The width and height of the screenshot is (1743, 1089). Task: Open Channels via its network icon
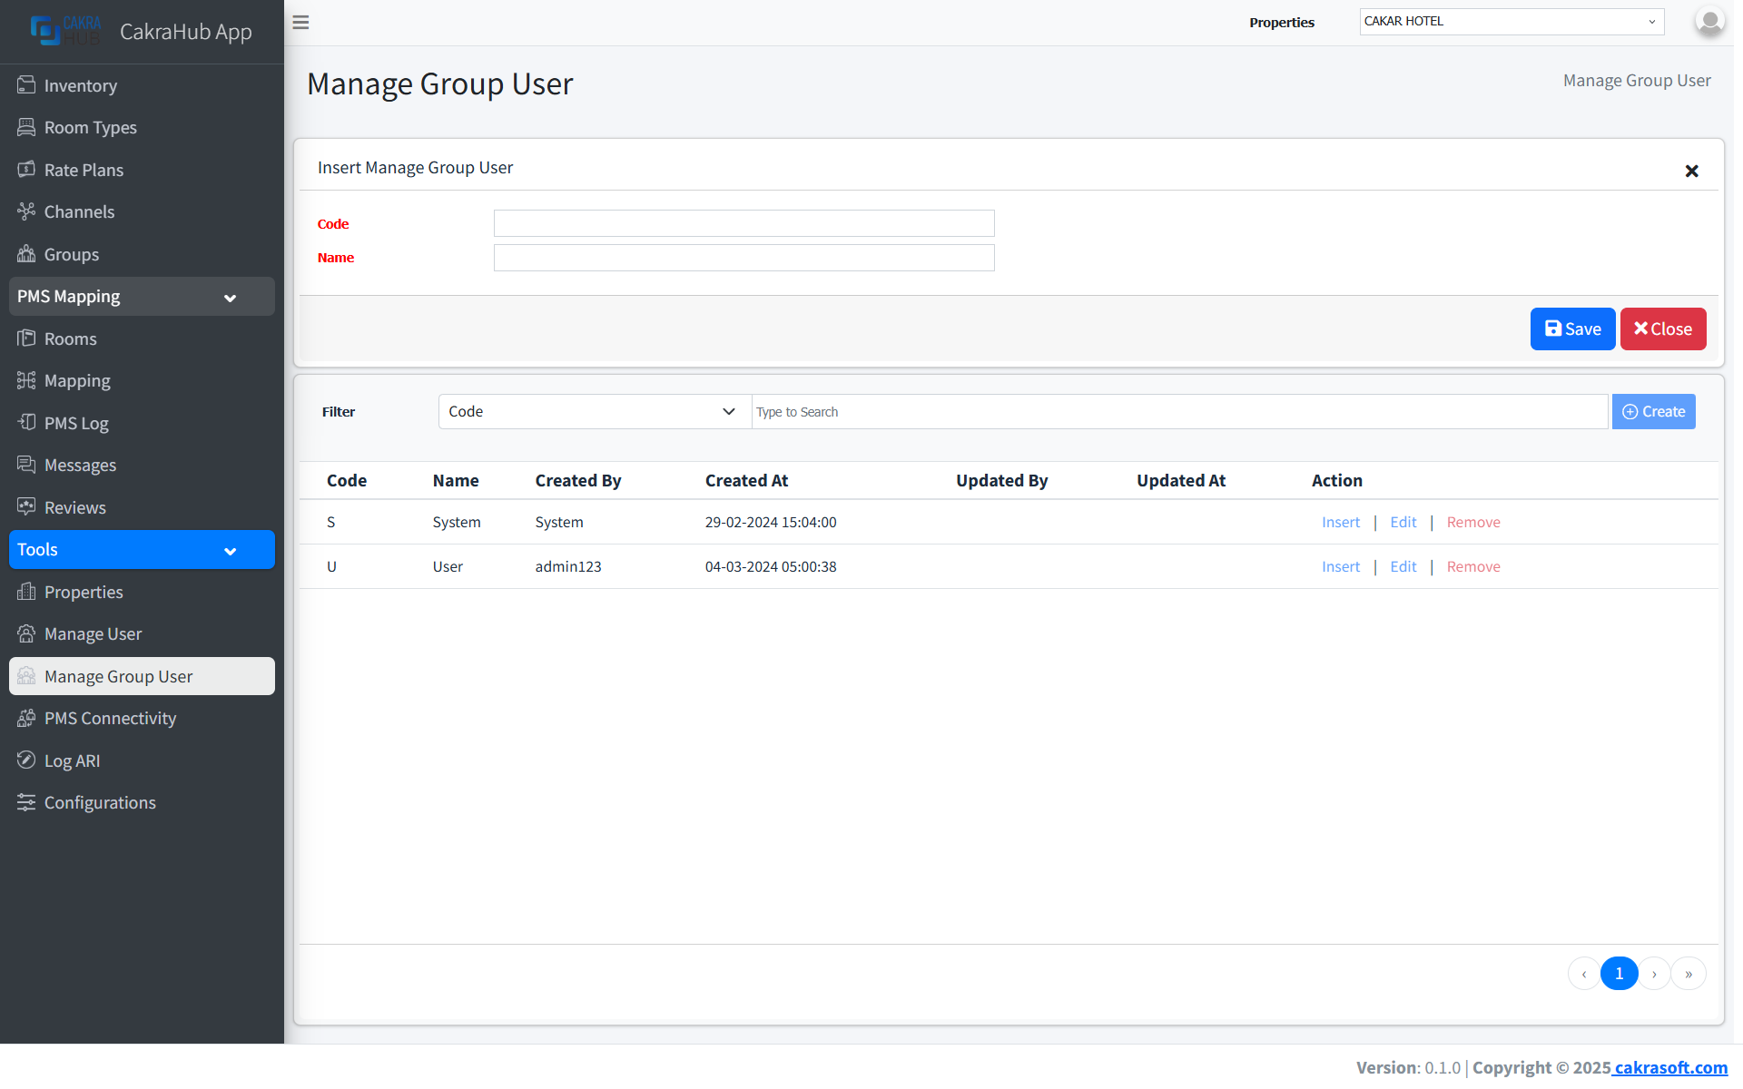pyautogui.click(x=26, y=211)
